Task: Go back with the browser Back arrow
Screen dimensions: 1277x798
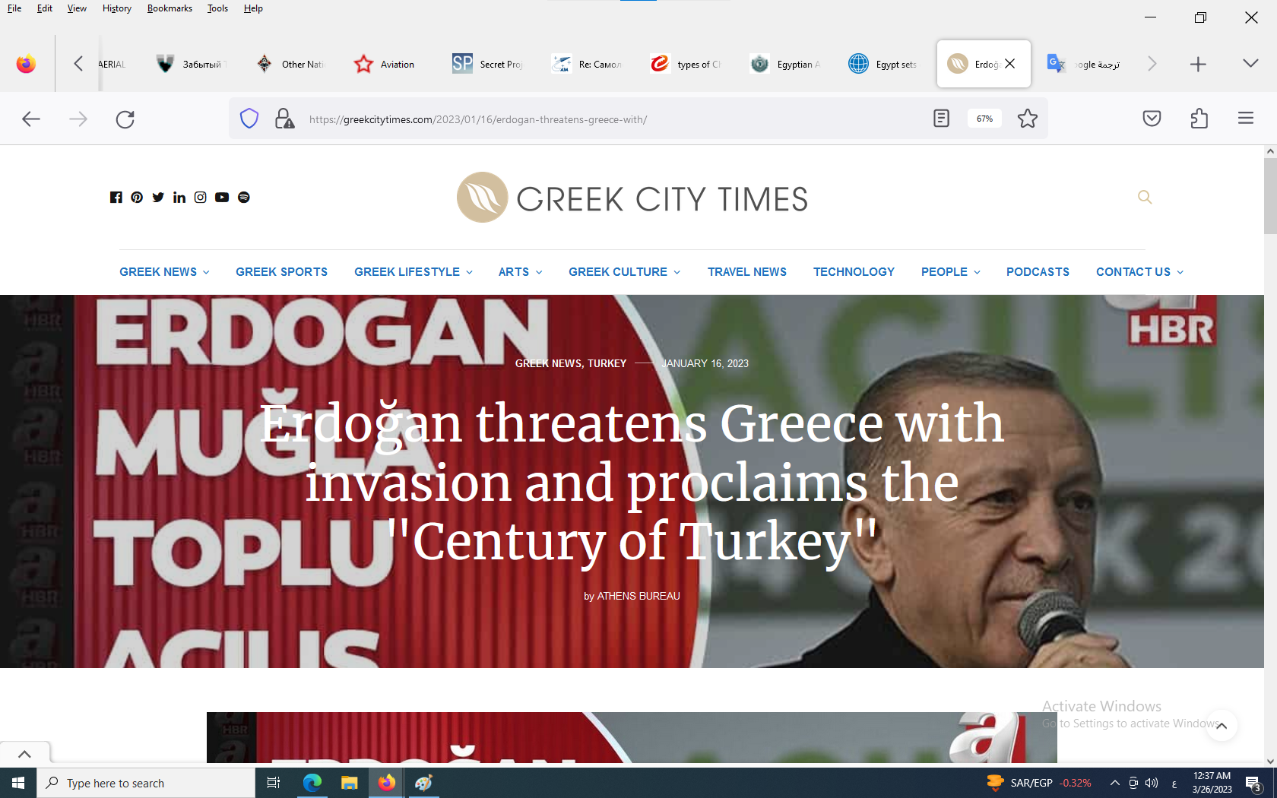Action: [x=31, y=119]
